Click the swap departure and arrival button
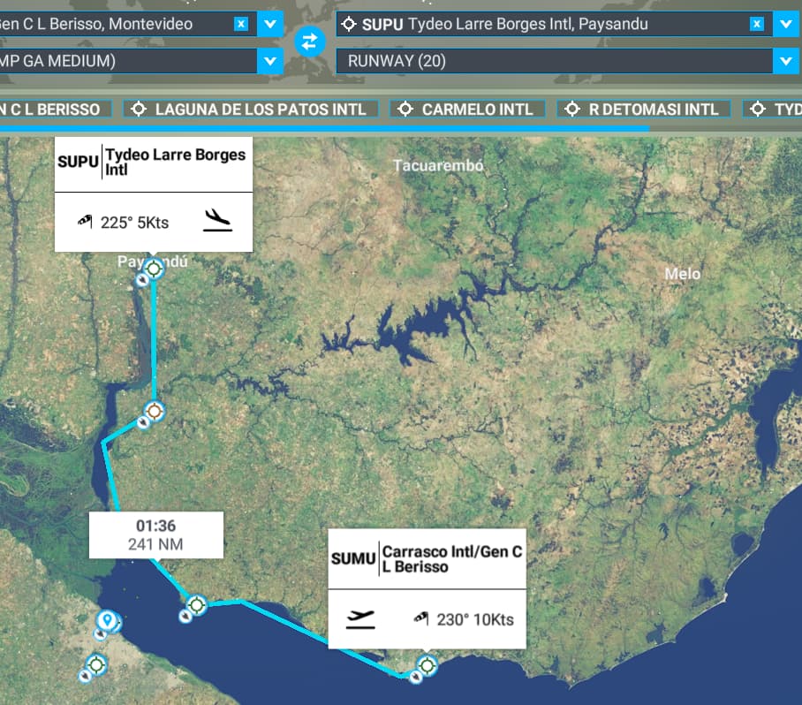802x705 pixels. coord(309,41)
